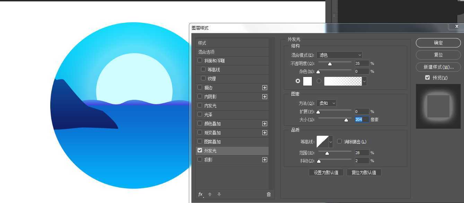The width and height of the screenshot is (464, 203).
Task: Click the fx icon at dialog bottom
Action: 200,194
